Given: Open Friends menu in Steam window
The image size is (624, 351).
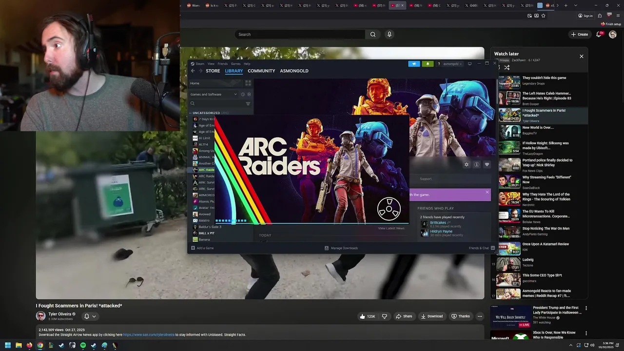Looking at the screenshot, I should point(222,64).
